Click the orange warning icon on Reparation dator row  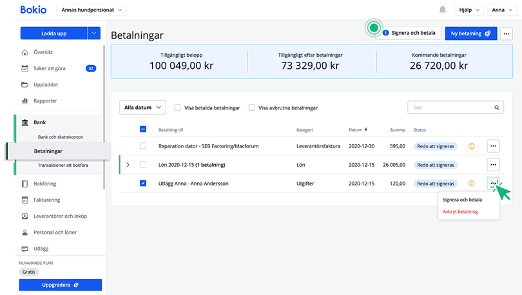471,146
